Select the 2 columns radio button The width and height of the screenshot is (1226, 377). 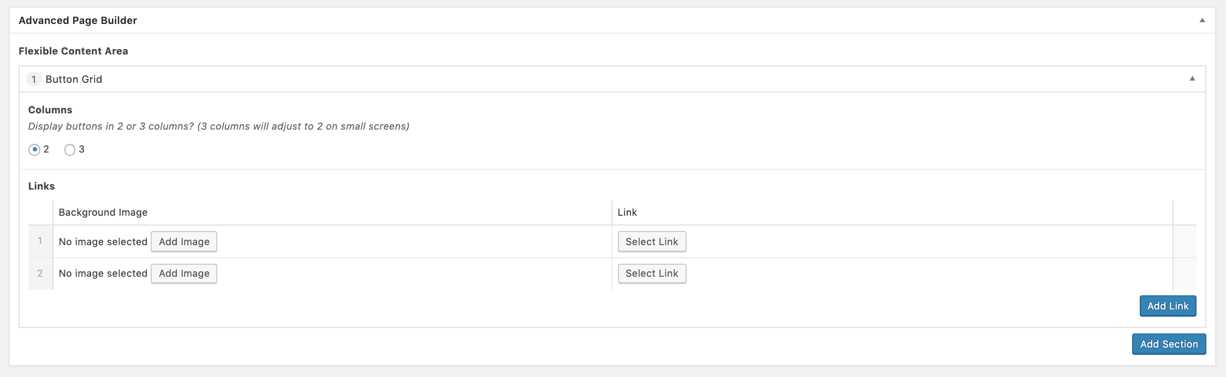pyautogui.click(x=34, y=150)
